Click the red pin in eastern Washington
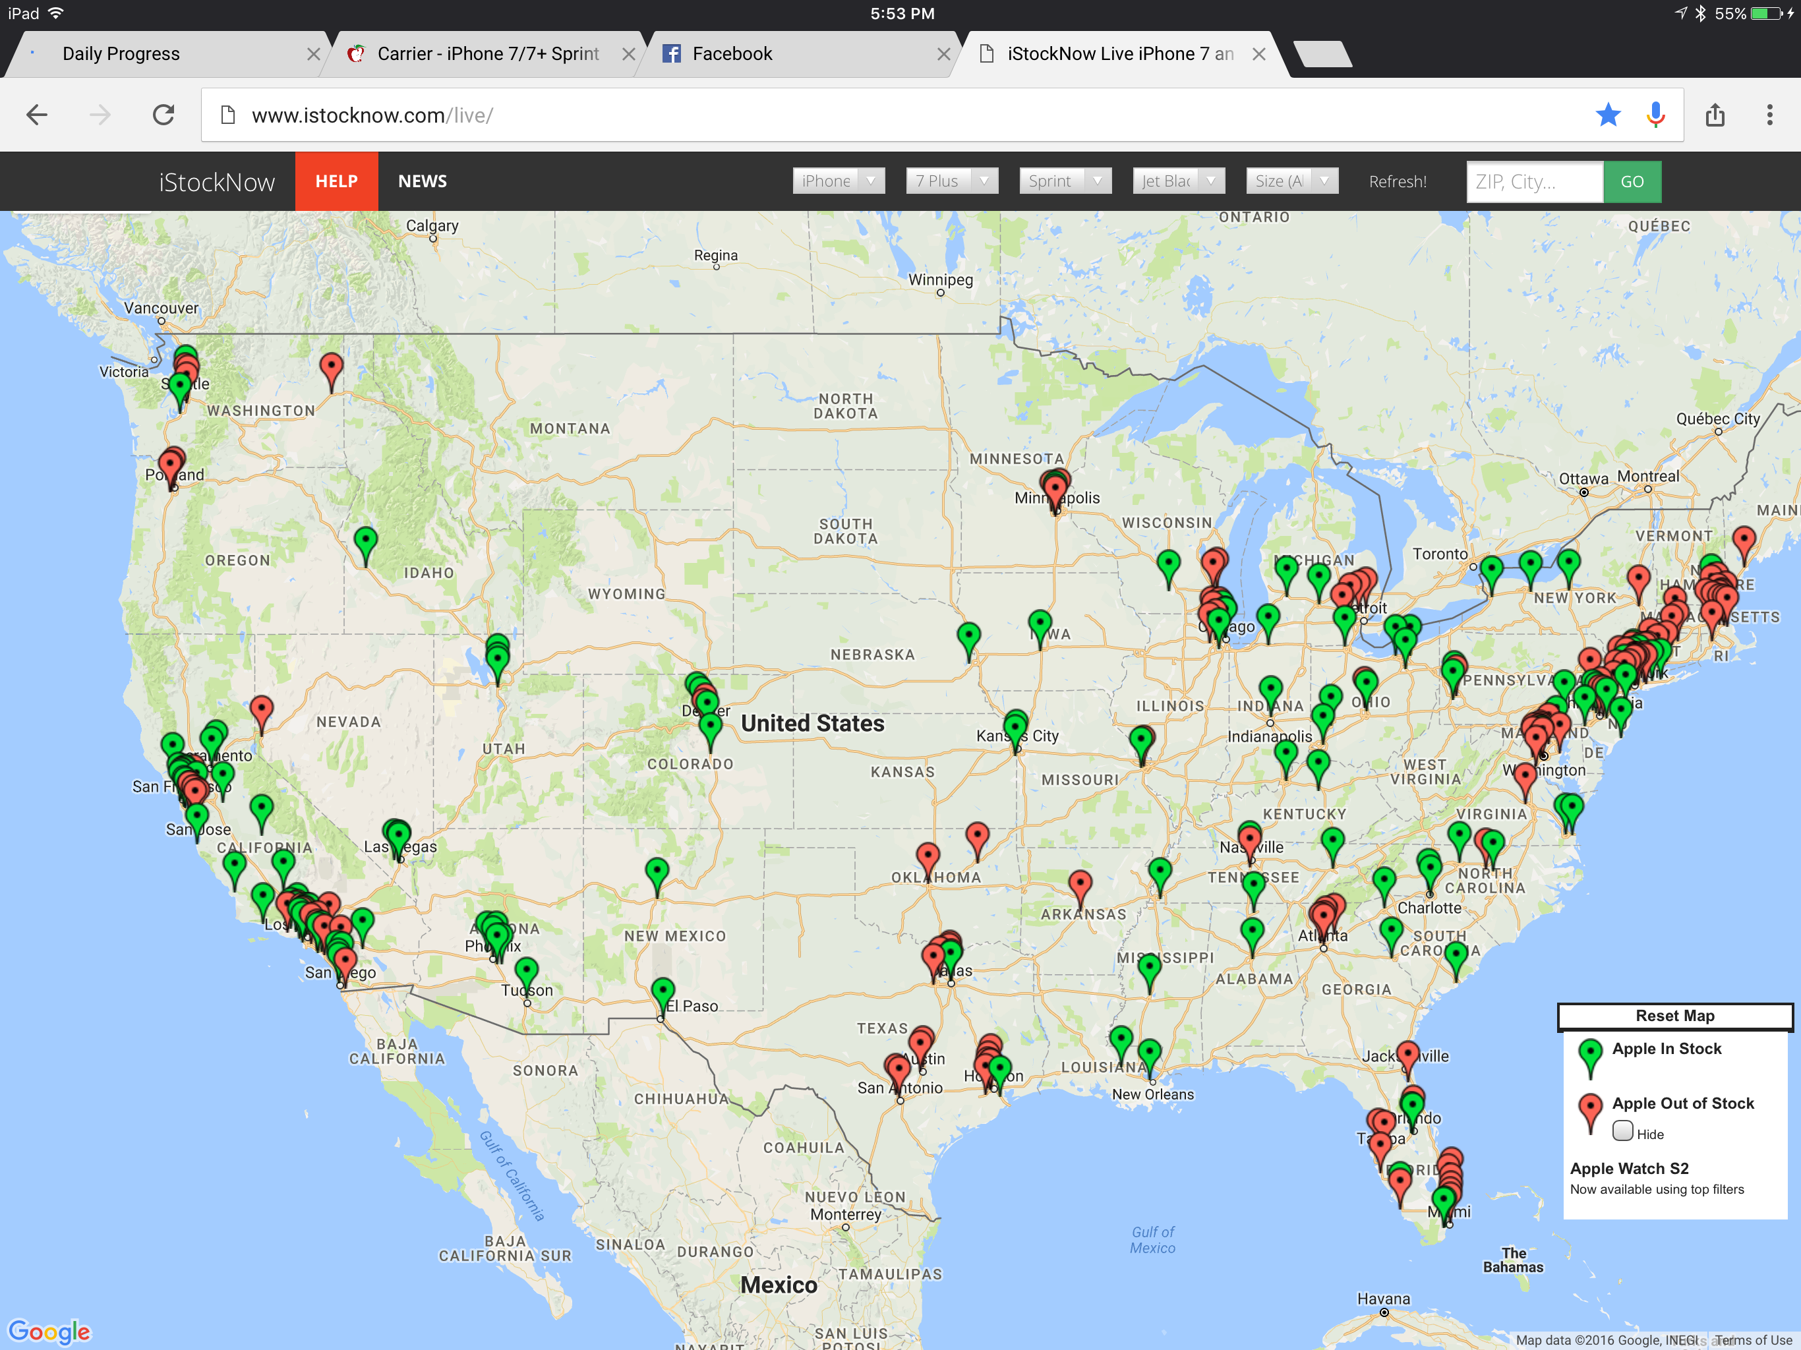Viewport: 1801px width, 1350px height. coord(330,370)
